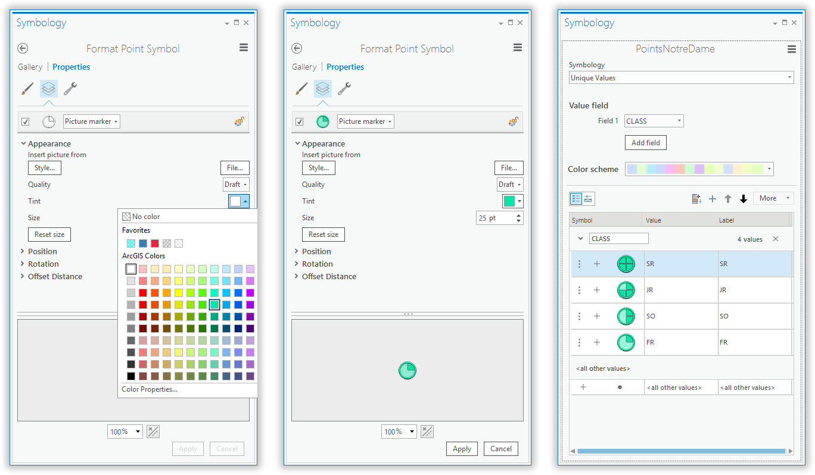Open the Field 1 CLASS dropdown
The width and height of the screenshot is (815, 475).
pyautogui.click(x=654, y=121)
